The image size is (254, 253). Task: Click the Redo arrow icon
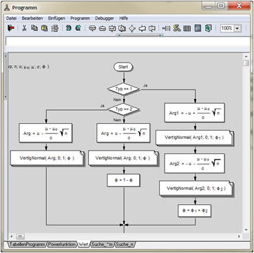pyautogui.click(x=78, y=28)
